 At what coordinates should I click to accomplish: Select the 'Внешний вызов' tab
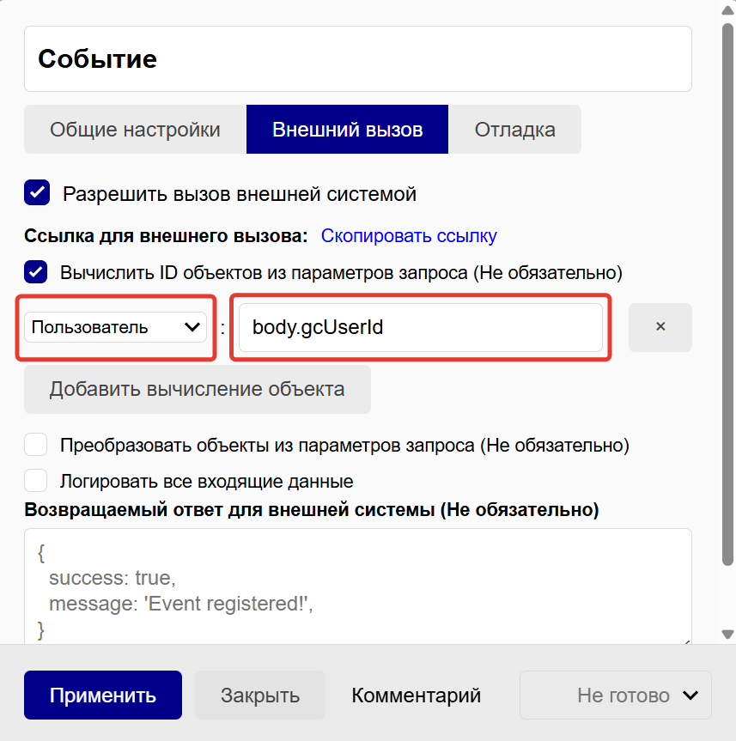click(x=347, y=130)
